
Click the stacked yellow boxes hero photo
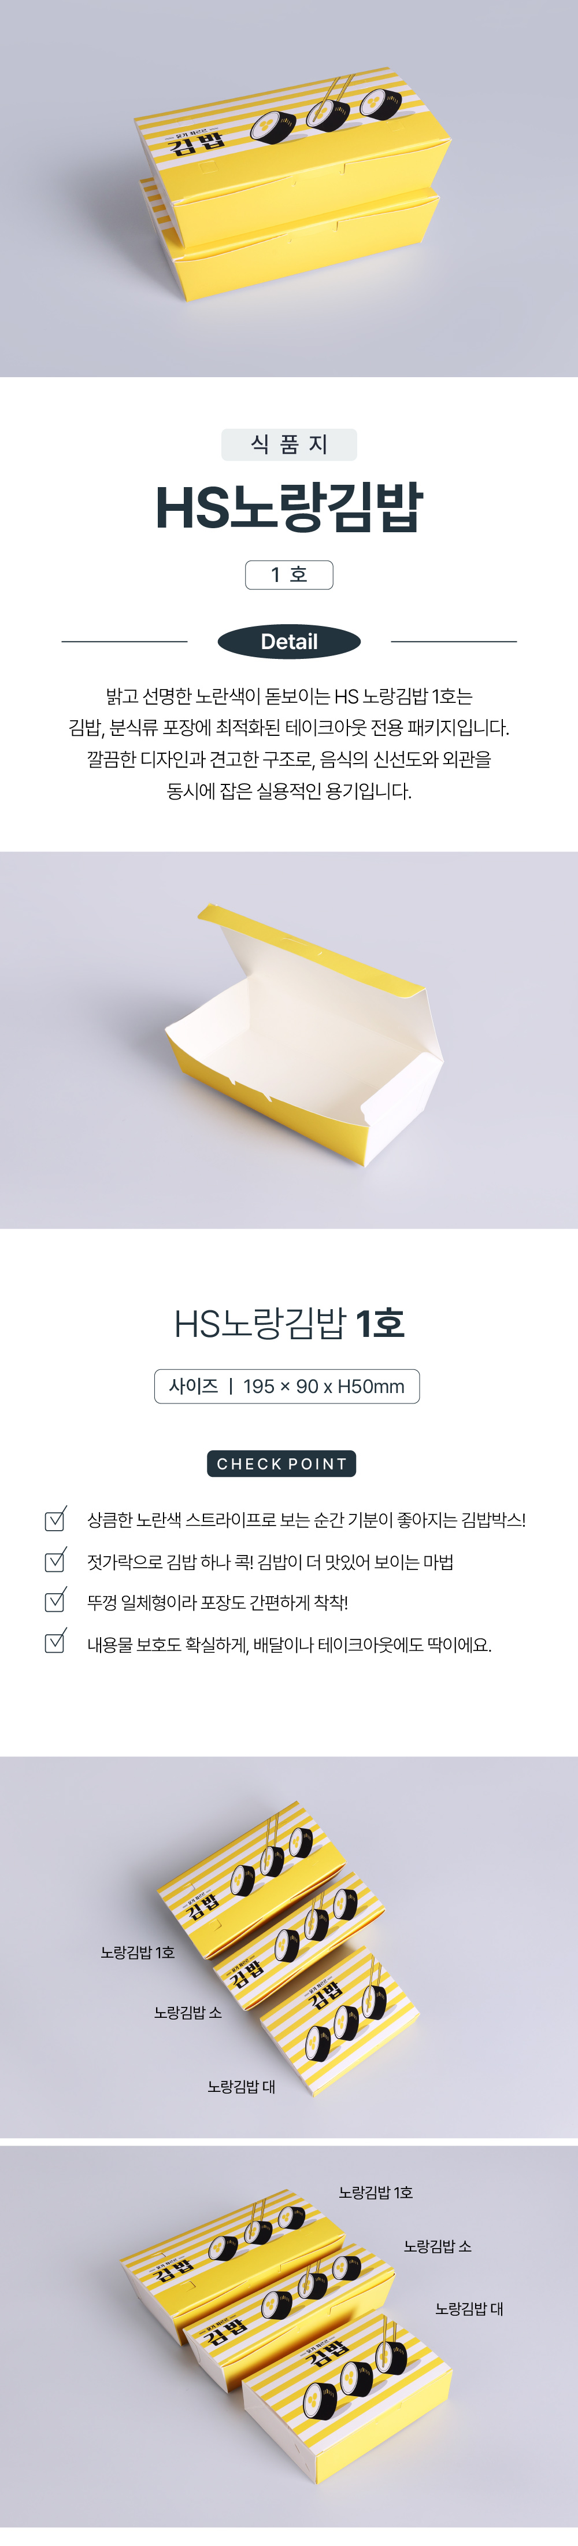click(x=288, y=188)
